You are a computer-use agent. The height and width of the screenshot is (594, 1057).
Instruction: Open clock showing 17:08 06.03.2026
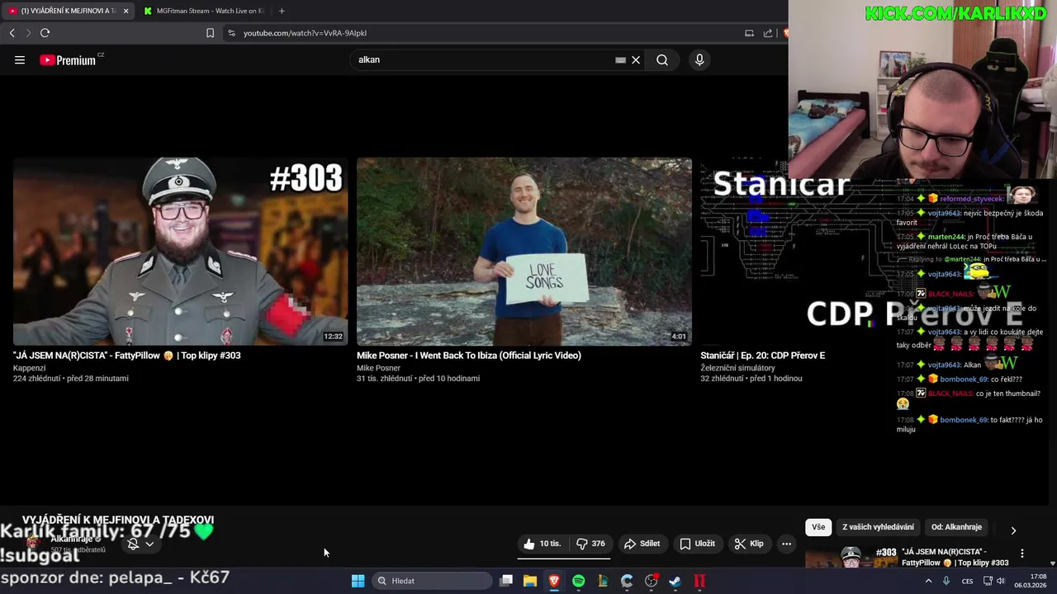pos(1031,581)
